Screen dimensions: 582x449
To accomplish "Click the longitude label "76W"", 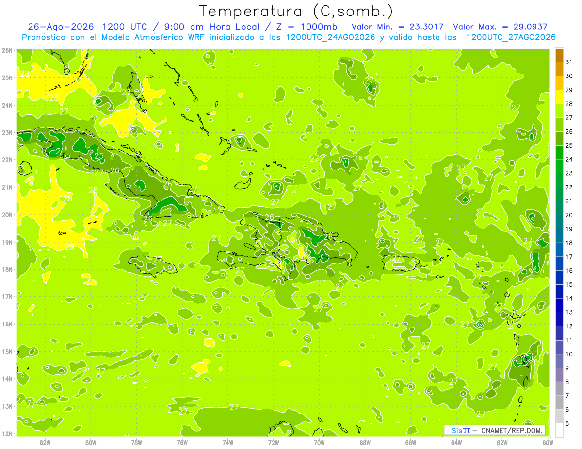I will (182, 443).
